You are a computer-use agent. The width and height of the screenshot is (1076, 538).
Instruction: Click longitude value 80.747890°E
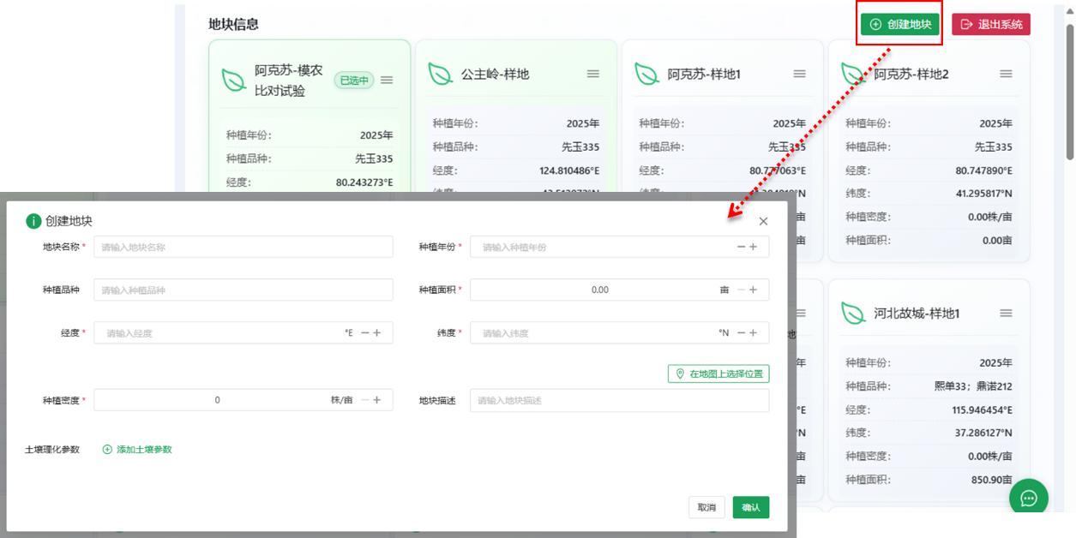pyautogui.click(x=984, y=170)
